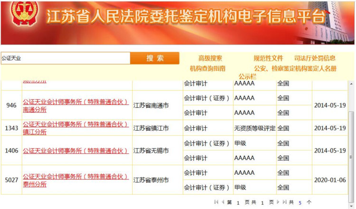
Task: Open the 镇江分所 institution link
Action: click(75, 128)
